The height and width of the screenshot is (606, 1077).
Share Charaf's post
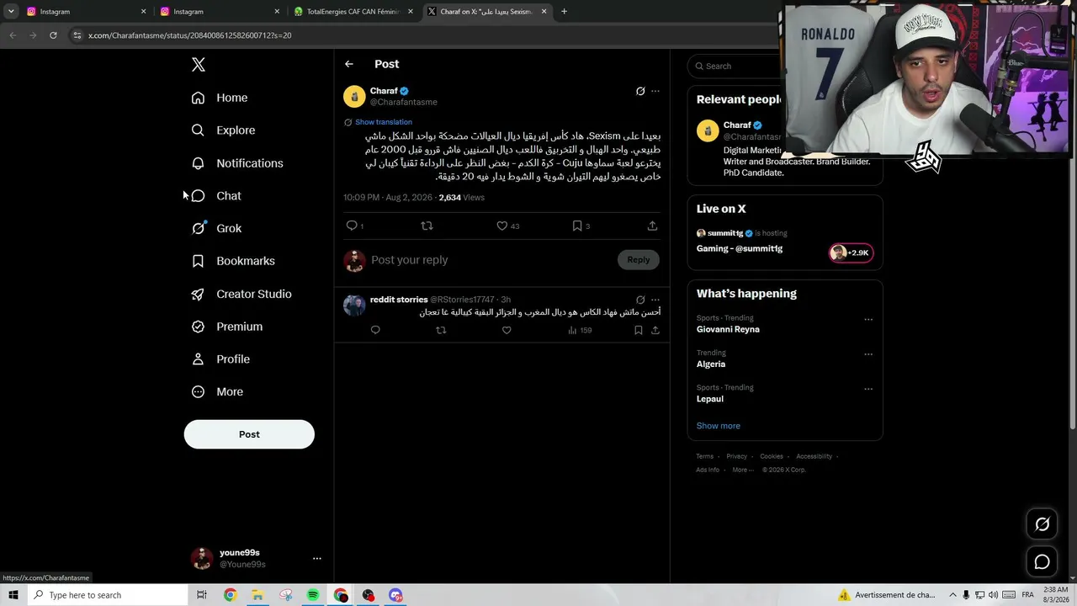652,226
